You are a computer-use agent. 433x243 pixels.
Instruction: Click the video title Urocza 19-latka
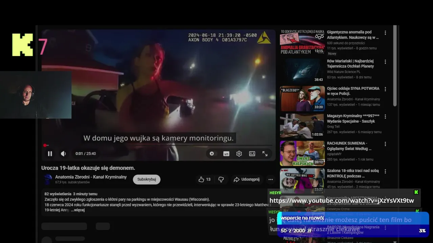coord(88,168)
